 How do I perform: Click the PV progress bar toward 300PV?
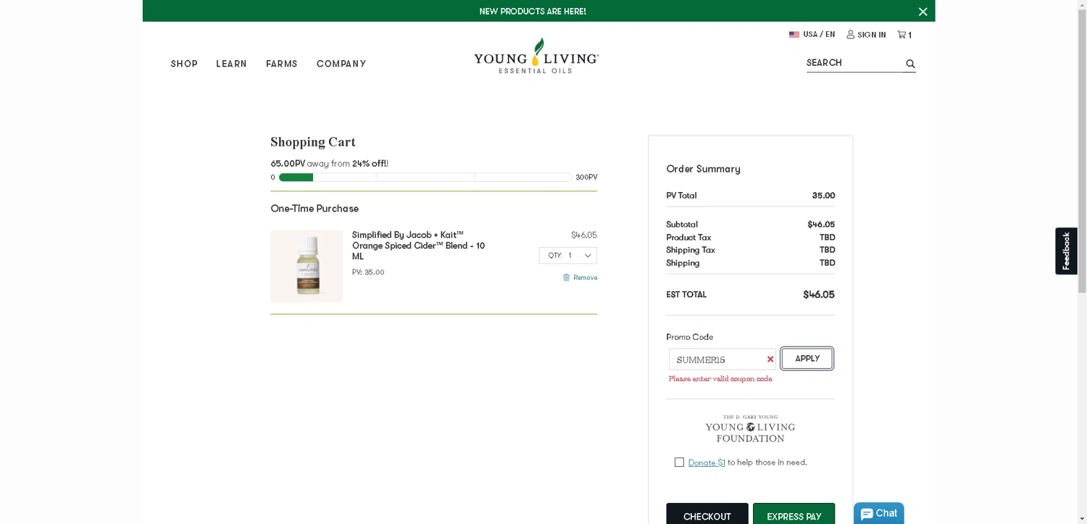tap(425, 177)
